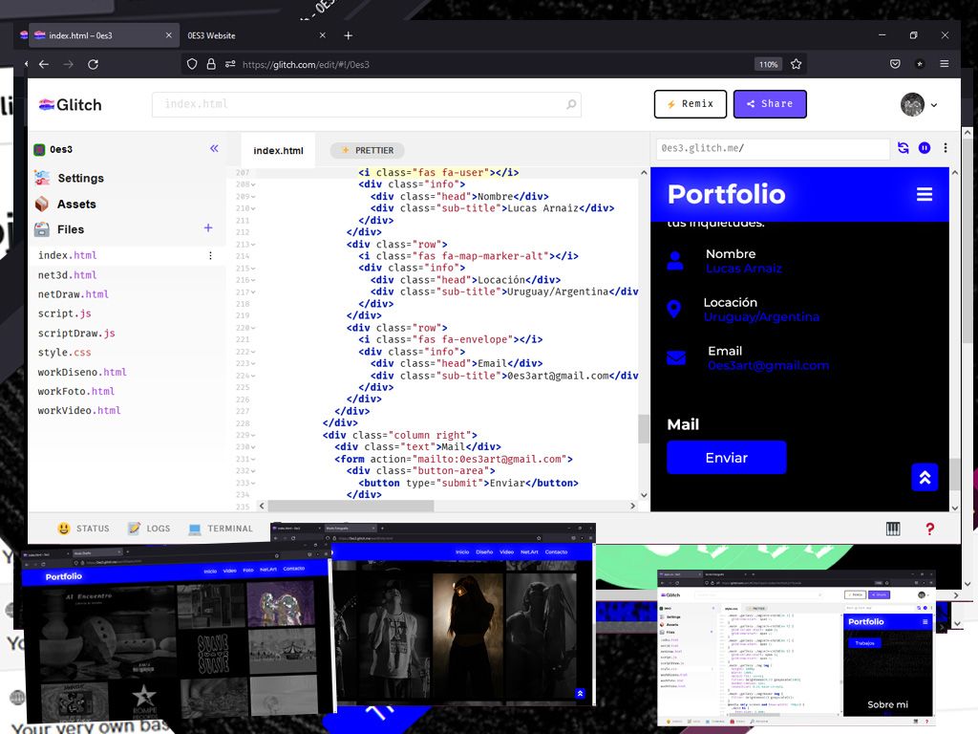Open the preview pane three-dot options
978x734 pixels.
pos(946,148)
